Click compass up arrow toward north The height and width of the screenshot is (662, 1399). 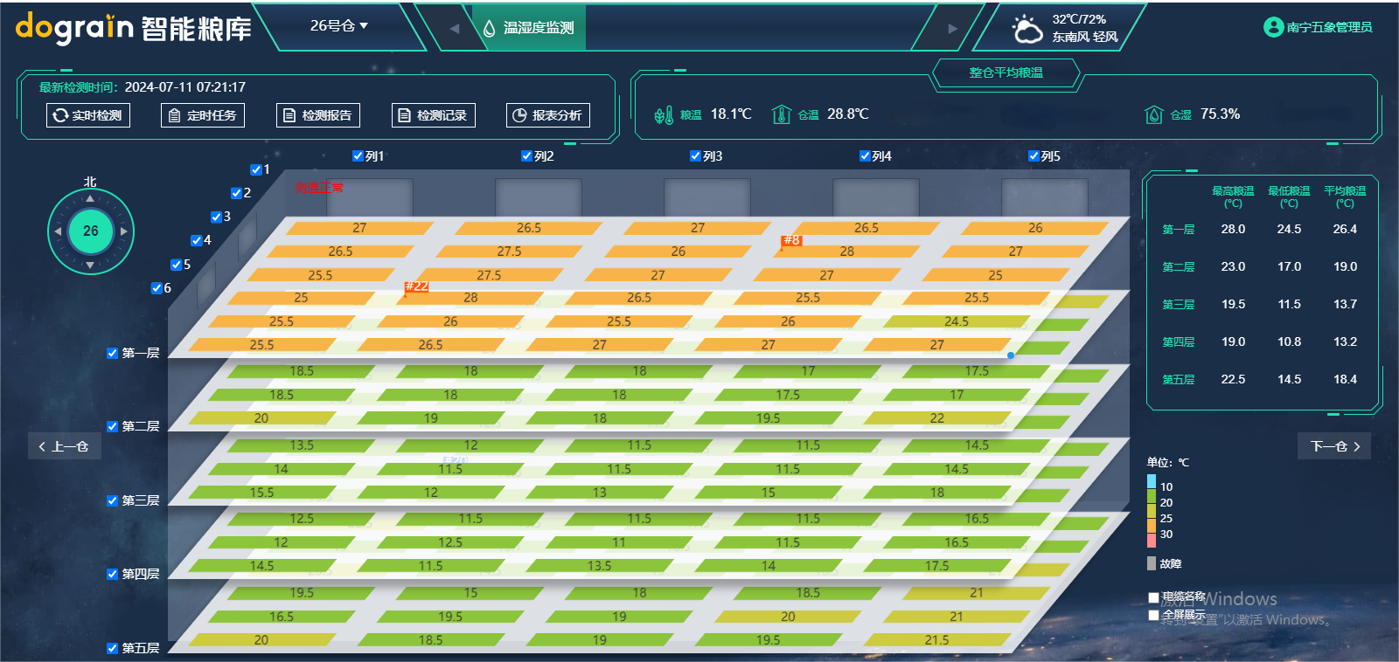click(90, 199)
